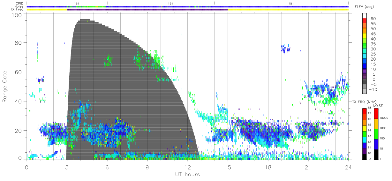Select the 9 tick on UT hours axis
The height and width of the screenshot is (181, 392).
coord(147,167)
